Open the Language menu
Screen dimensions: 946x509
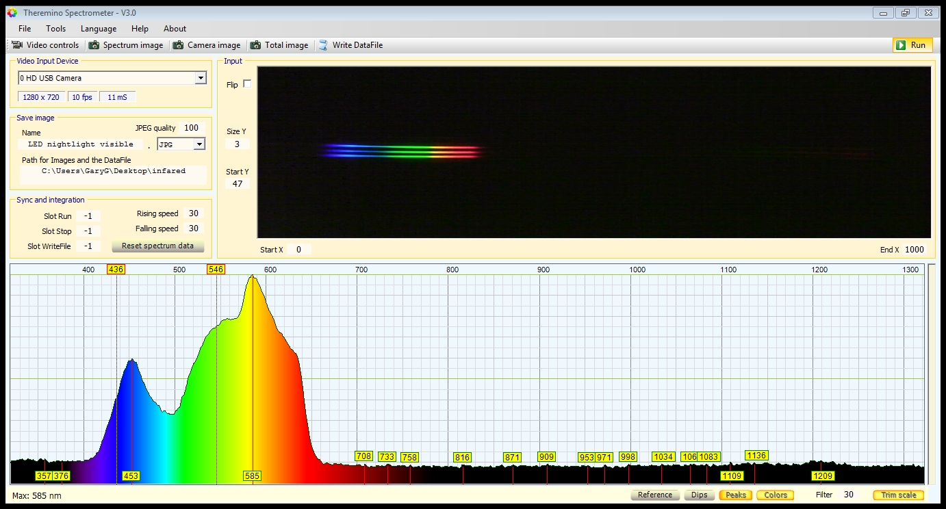pos(99,29)
